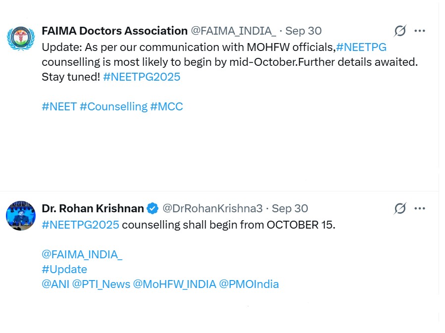Open the more options menu on FAIMA's tweet

coord(420,30)
